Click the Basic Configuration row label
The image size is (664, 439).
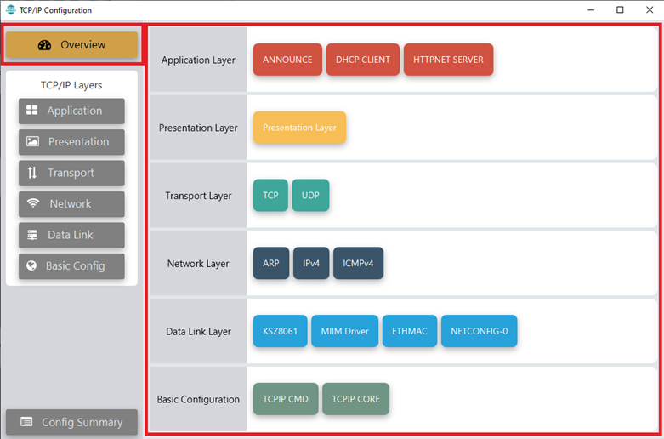[198, 399]
